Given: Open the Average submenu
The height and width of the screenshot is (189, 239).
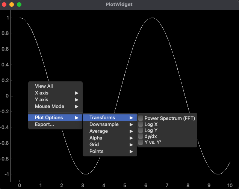Looking at the screenshot, I should pyautogui.click(x=110, y=131).
